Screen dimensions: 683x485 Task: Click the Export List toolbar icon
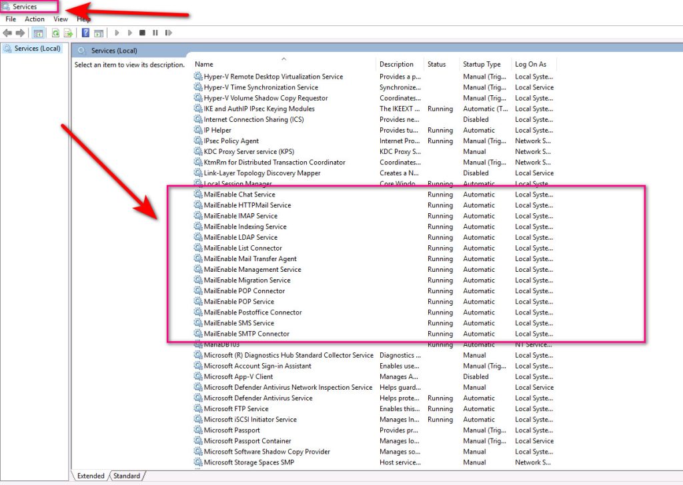pyautogui.click(x=68, y=33)
